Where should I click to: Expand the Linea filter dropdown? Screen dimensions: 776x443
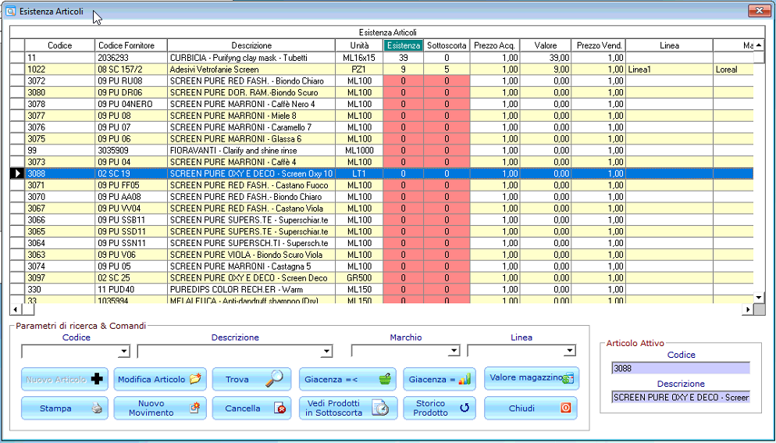(570, 352)
